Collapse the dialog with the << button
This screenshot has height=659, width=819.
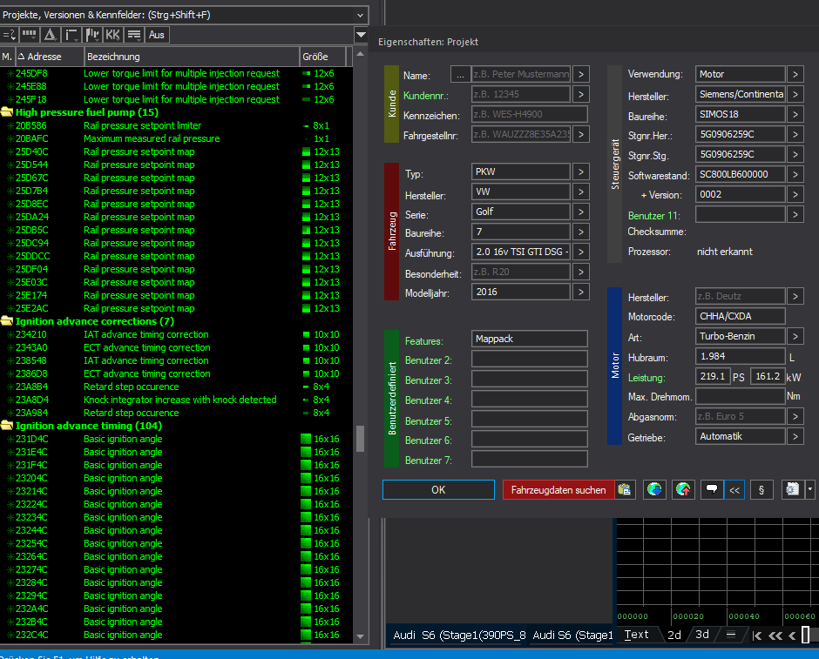point(734,490)
